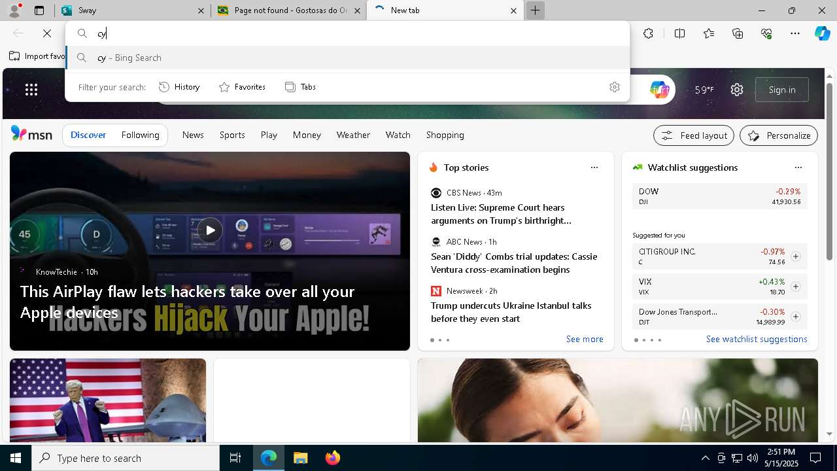
Task: Open the News menu item
Action: coord(193,135)
